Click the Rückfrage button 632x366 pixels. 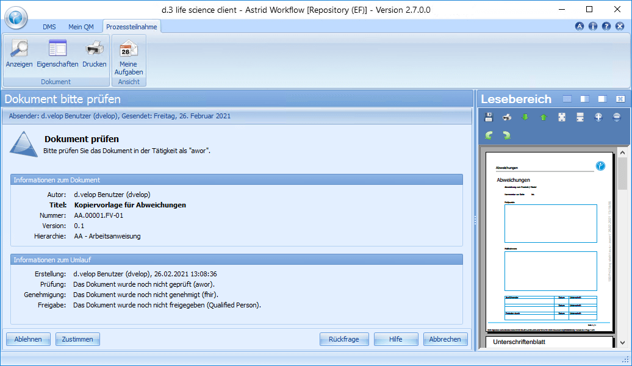tap(344, 339)
